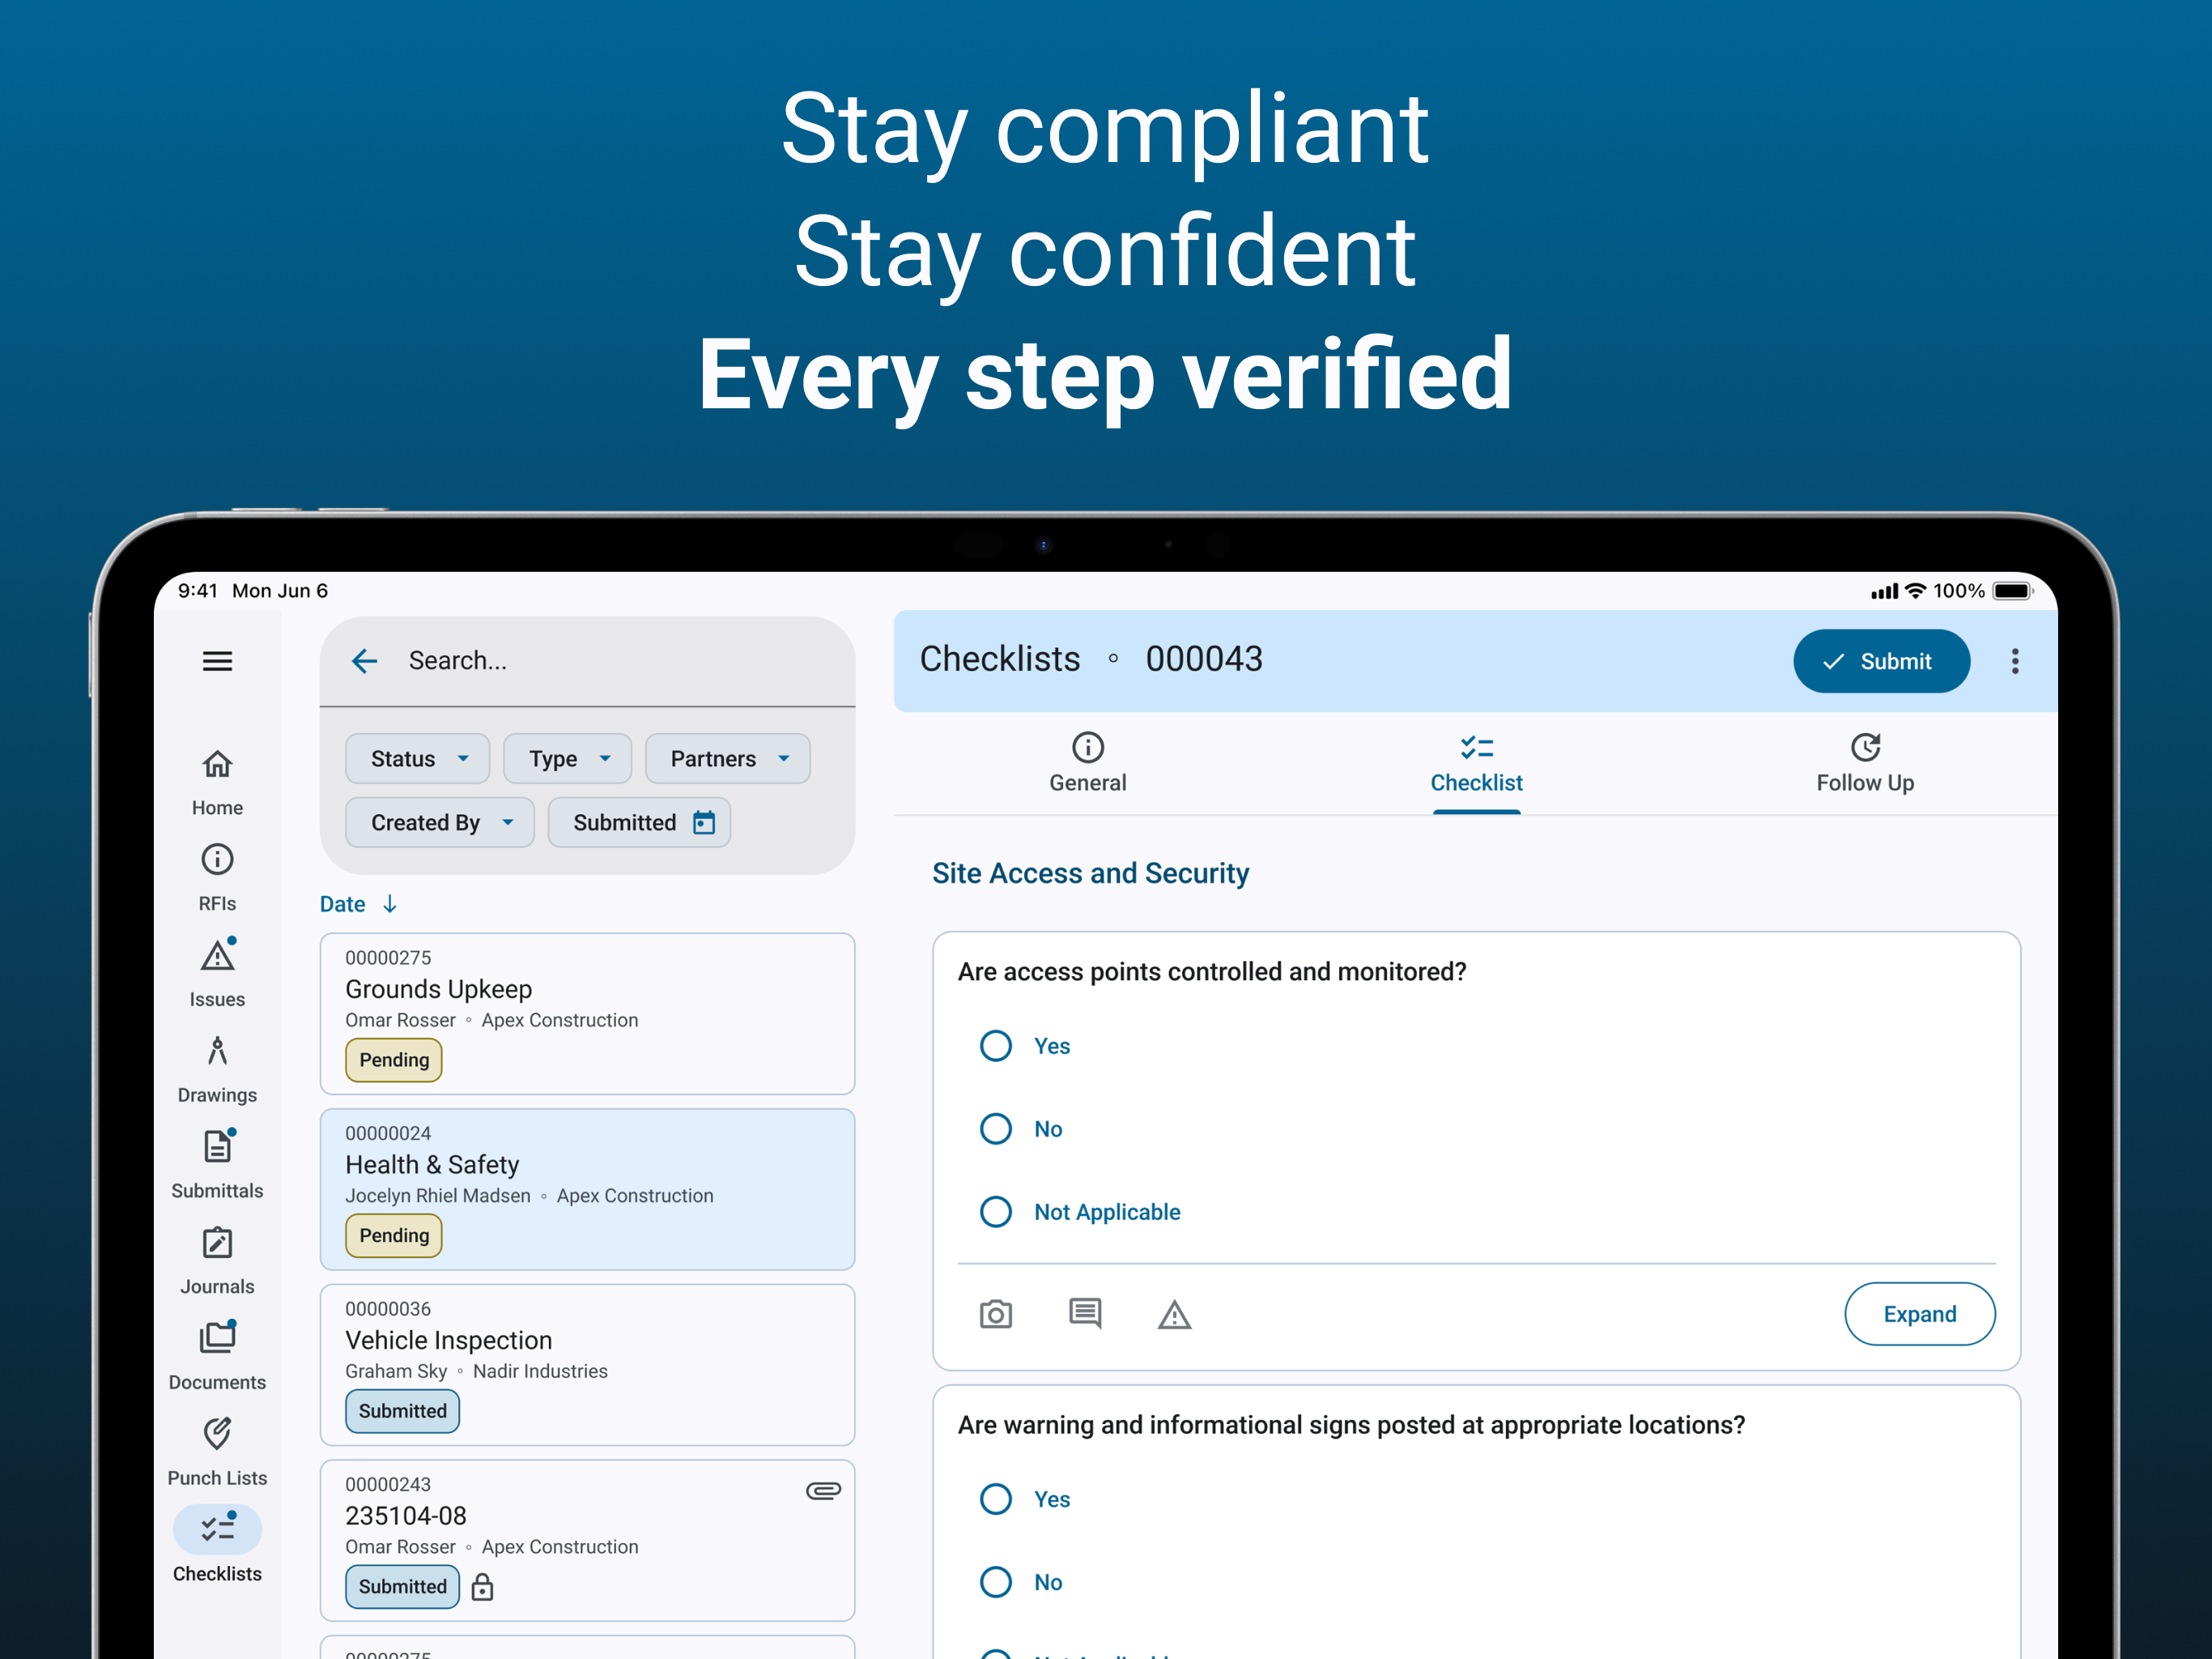
Task: Open the navigation hamburger menu
Action: pyautogui.click(x=217, y=661)
